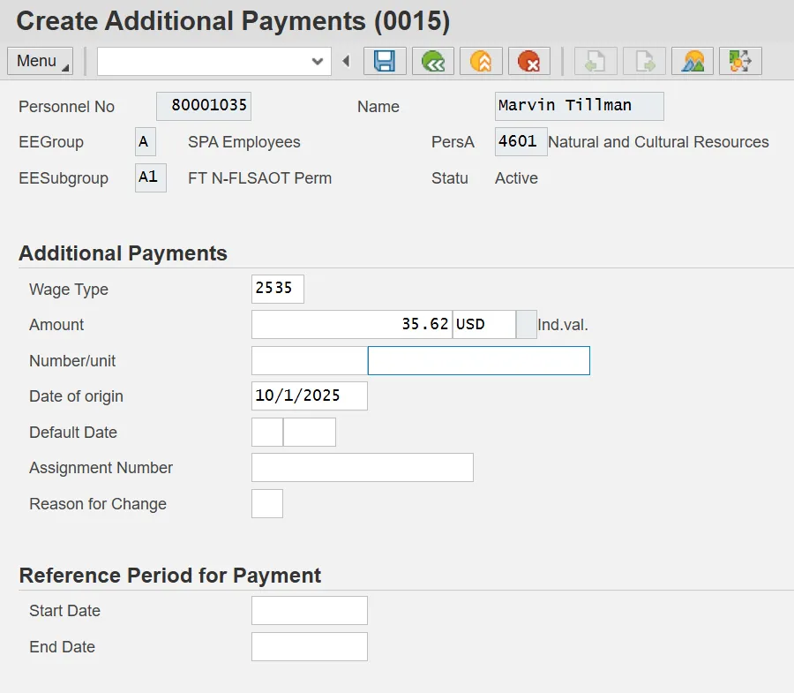
Task: Click the Next record icon
Action: [644, 61]
